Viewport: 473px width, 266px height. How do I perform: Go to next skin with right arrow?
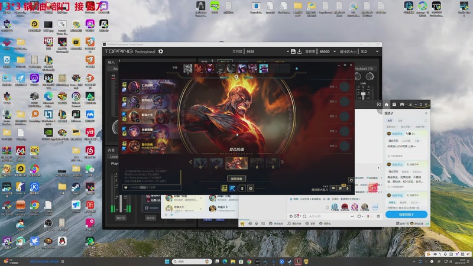pos(283,162)
